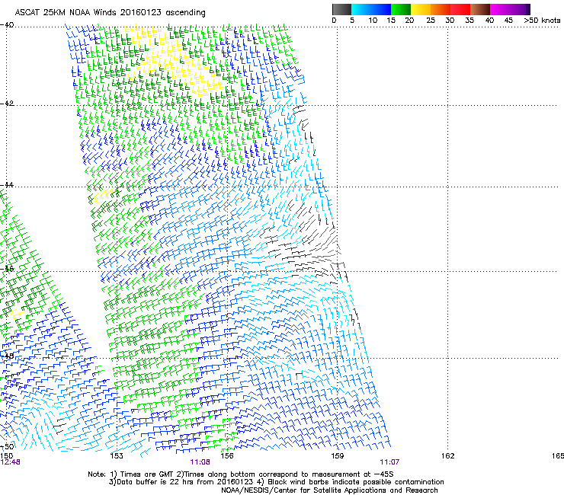Click the green 15-20 knots legend color
The height and width of the screenshot is (495, 564).
coord(401,10)
